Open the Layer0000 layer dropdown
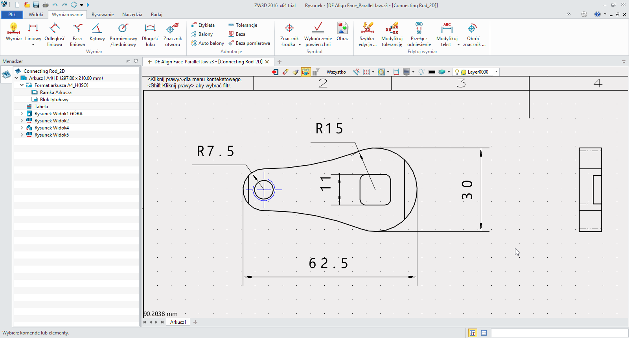The width and height of the screenshot is (629, 338). [496, 72]
